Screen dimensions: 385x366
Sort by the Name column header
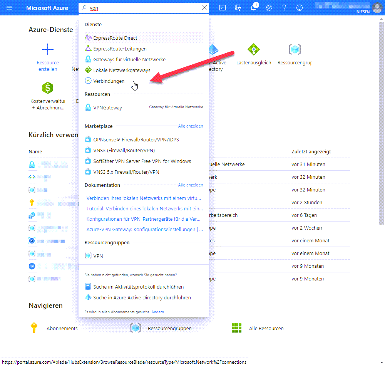click(35, 151)
